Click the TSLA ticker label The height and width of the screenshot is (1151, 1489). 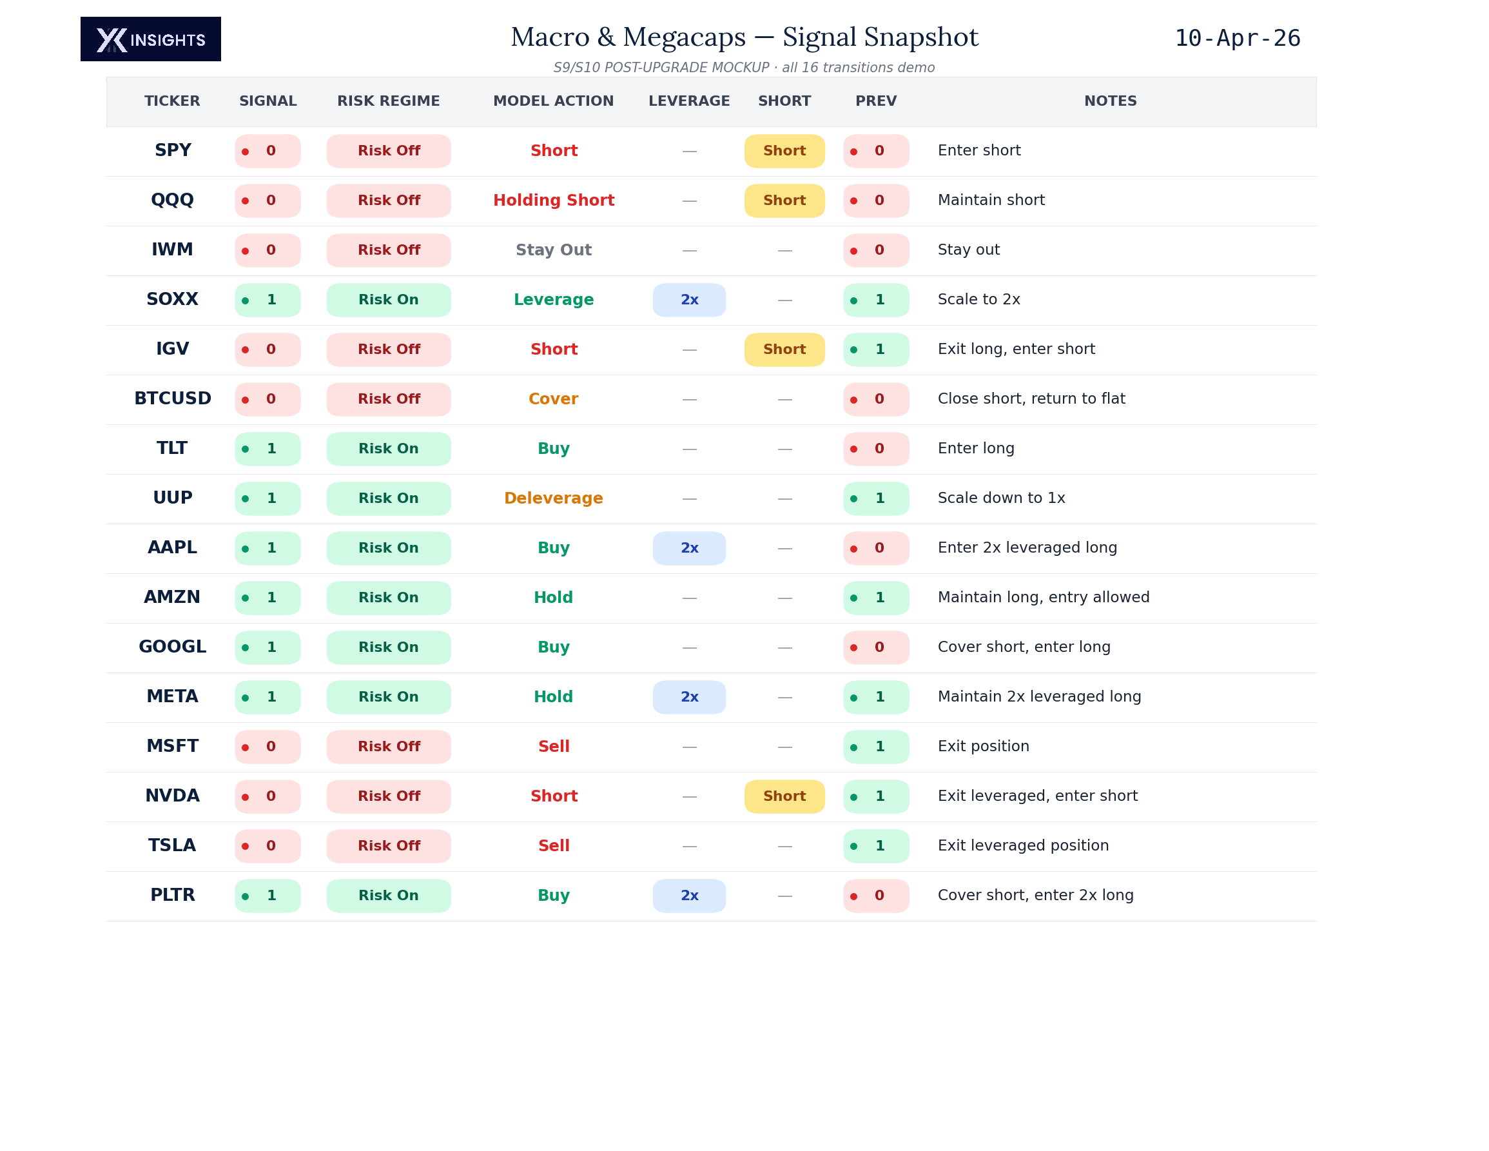tap(172, 845)
